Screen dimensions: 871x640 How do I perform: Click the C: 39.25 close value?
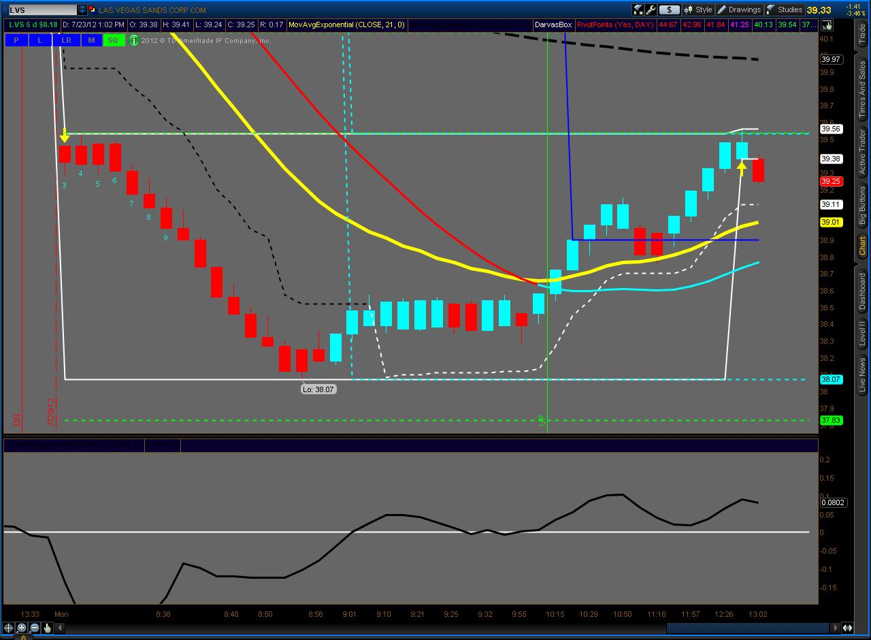tap(240, 25)
